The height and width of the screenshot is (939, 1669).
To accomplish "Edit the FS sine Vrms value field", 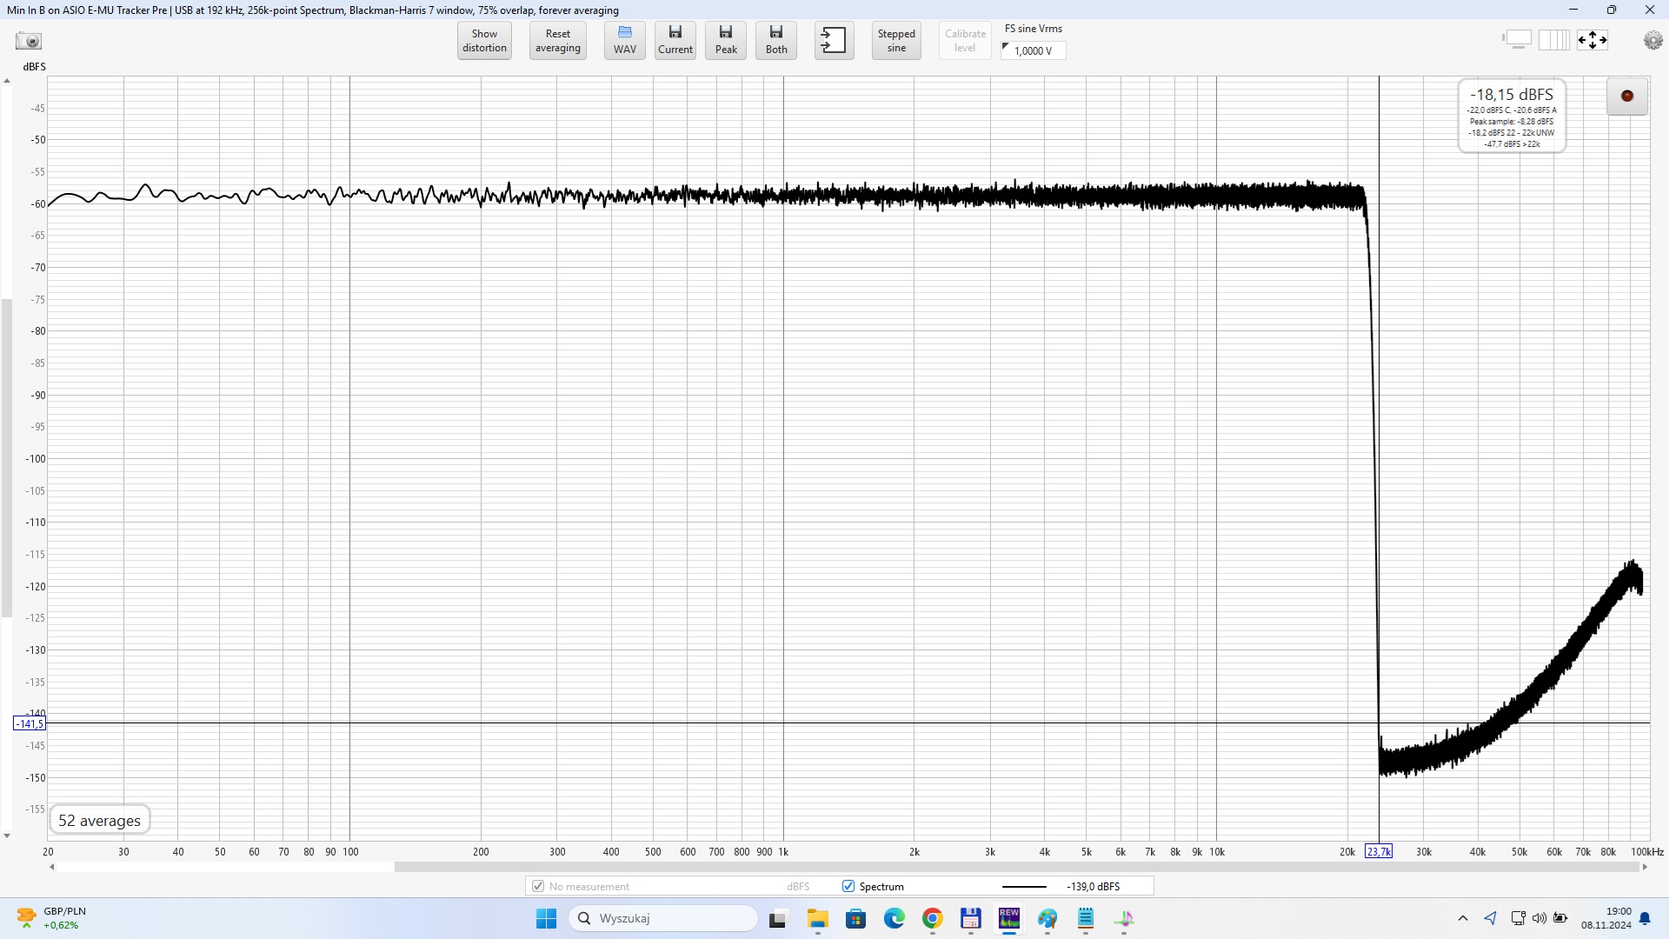I will (1034, 50).
